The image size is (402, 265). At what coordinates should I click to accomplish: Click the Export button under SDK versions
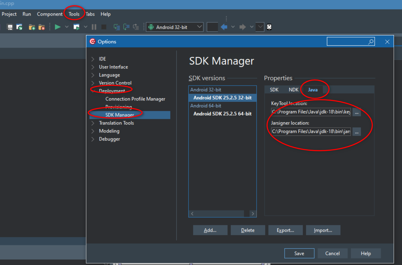coord(285,230)
